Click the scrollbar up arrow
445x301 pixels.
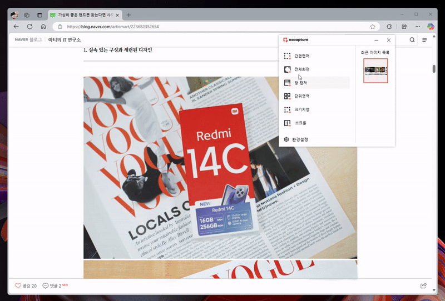click(x=434, y=37)
